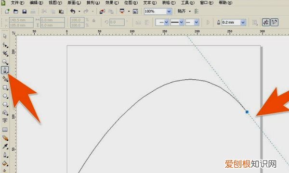Select the Smart Fill tool
289x173 pixels.
point(5,79)
